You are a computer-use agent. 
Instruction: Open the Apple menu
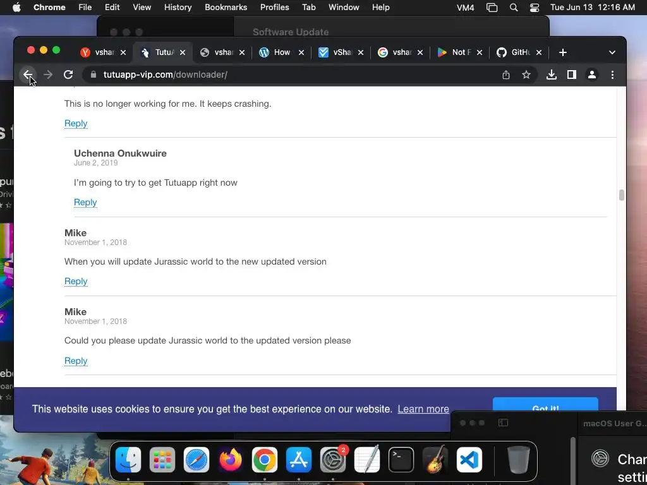[16, 7]
